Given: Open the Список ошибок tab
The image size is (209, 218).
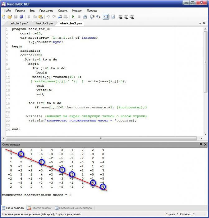Looking at the screenshot, I should pos(39,208).
